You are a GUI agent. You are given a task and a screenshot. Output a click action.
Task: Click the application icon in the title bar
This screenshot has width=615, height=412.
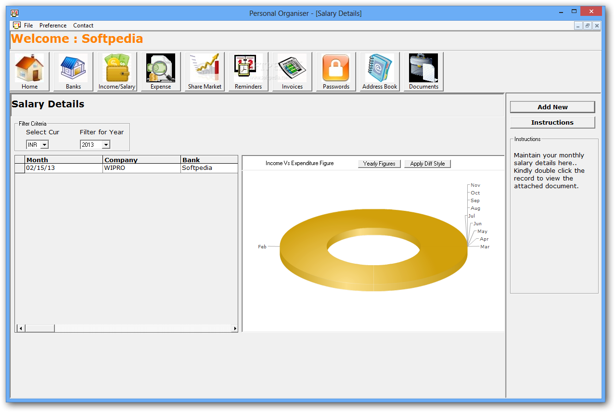click(14, 13)
